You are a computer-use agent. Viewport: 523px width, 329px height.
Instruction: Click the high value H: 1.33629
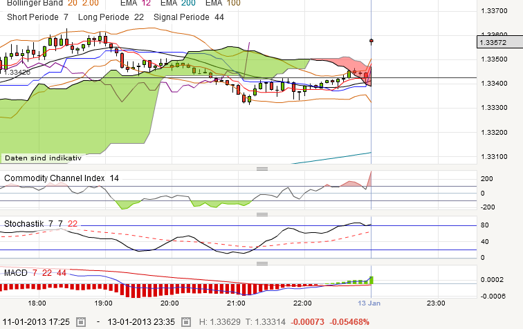point(220,322)
